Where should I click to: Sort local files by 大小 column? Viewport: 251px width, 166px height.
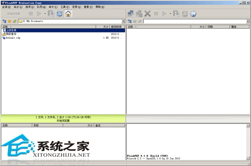coord(103,27)
